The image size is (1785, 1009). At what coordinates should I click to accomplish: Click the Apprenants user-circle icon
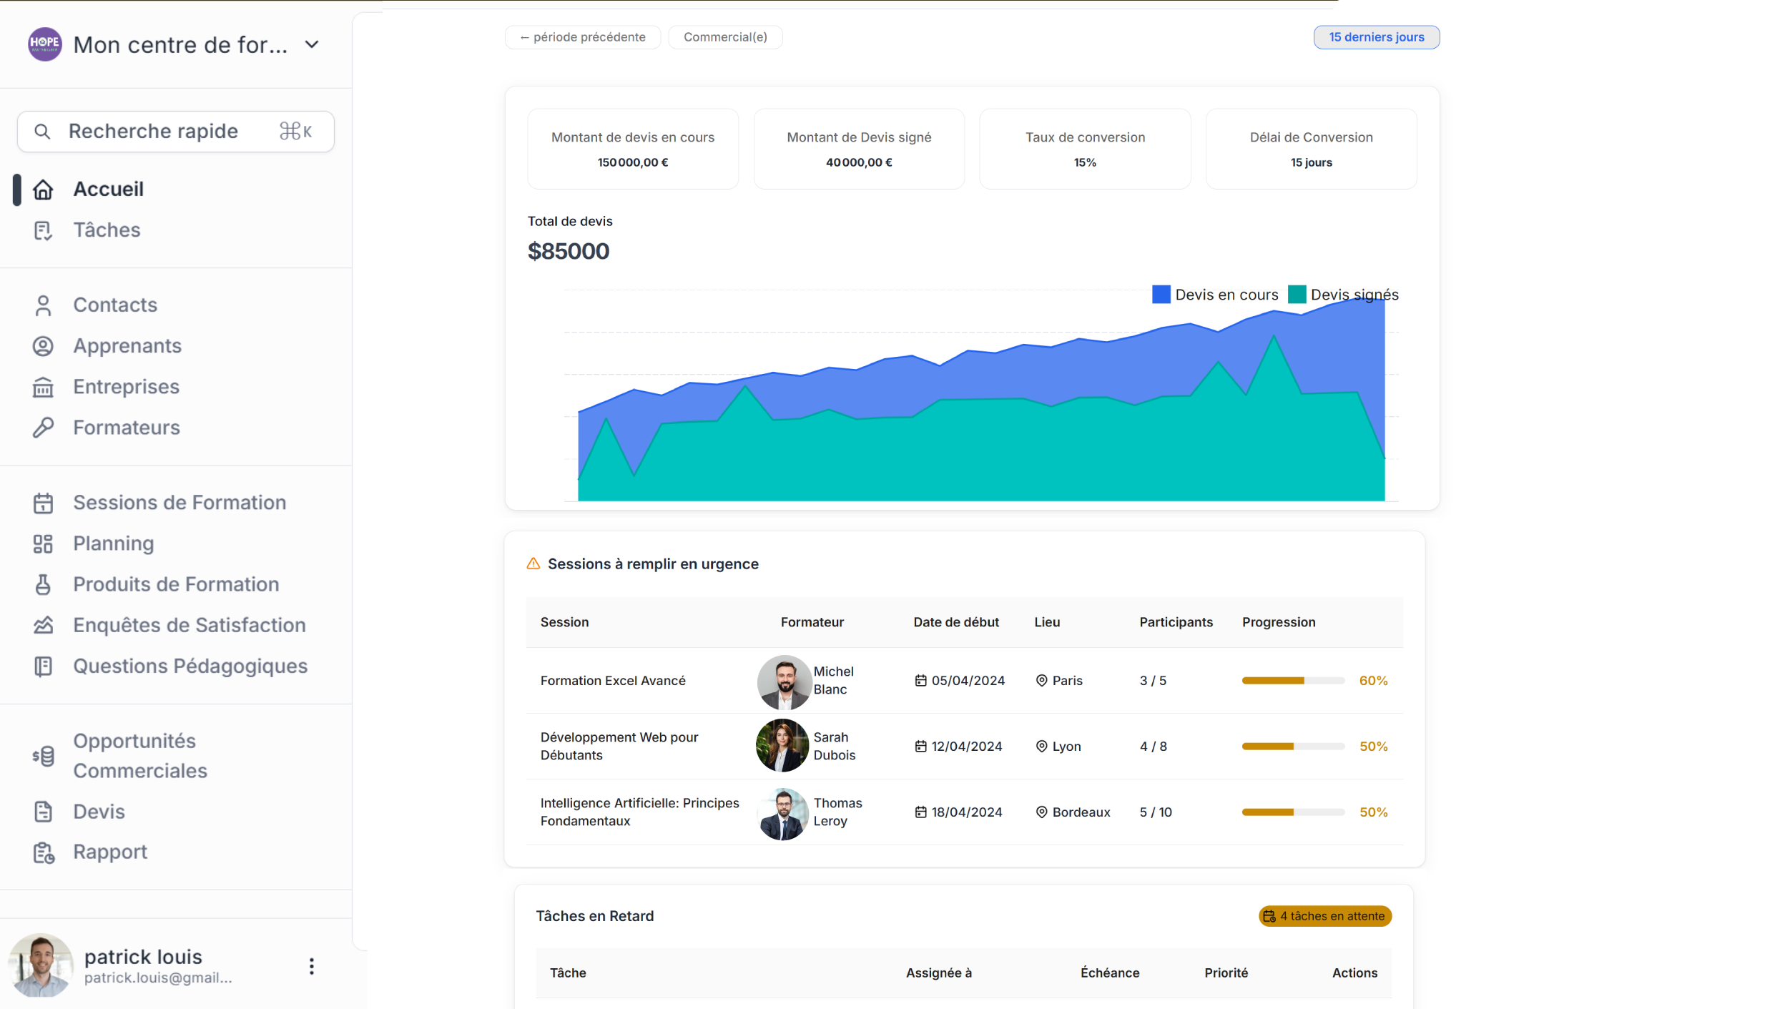43,346
